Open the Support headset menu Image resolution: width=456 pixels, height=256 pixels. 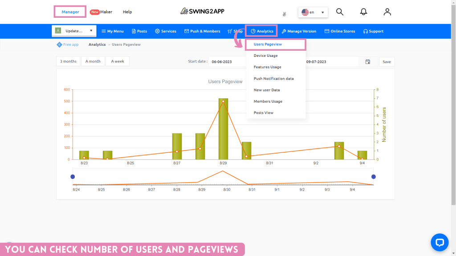click(373, 31)
